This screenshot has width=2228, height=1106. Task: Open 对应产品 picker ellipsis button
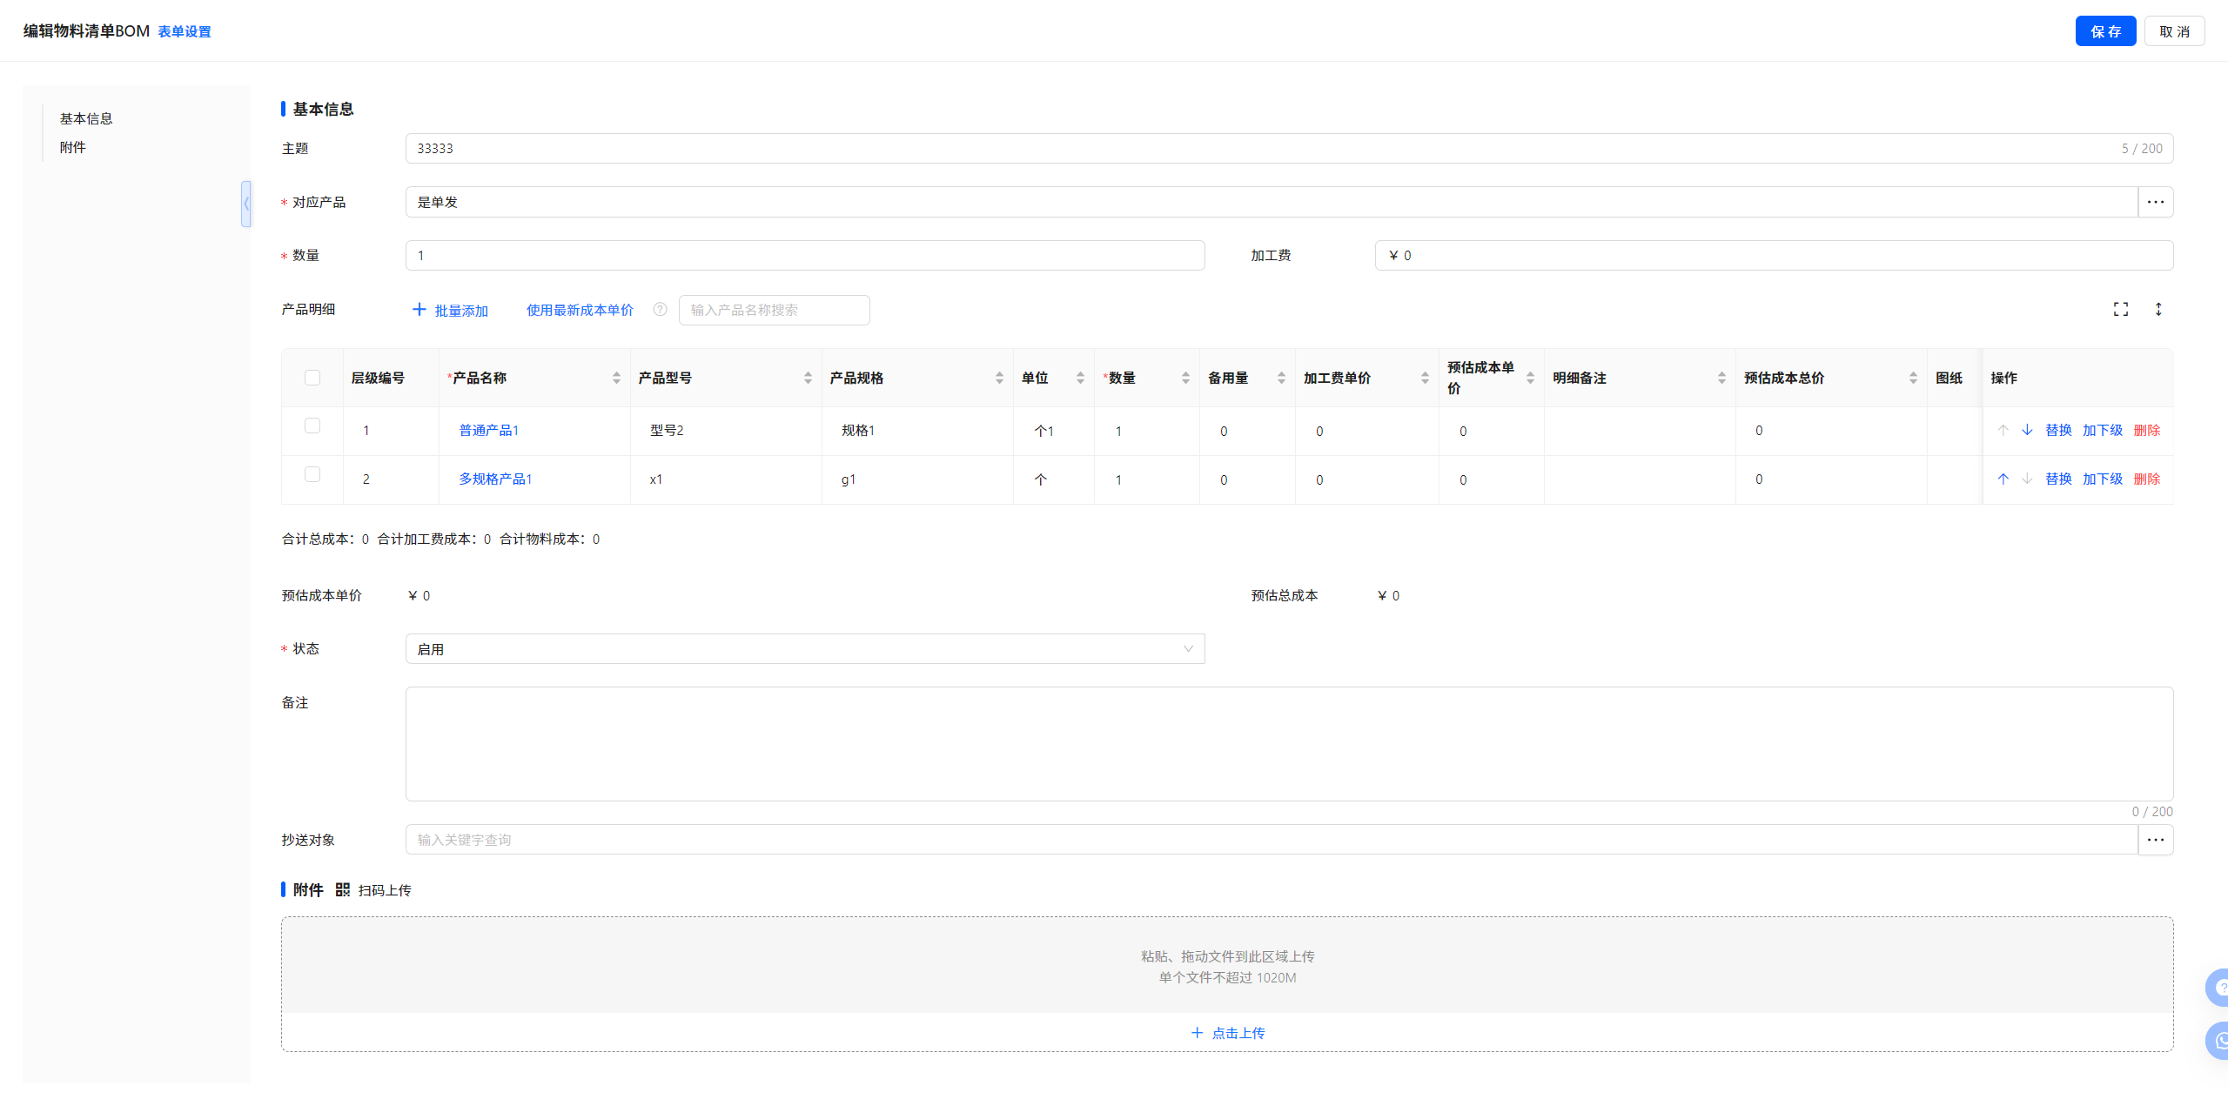(x=2155, y=202)
